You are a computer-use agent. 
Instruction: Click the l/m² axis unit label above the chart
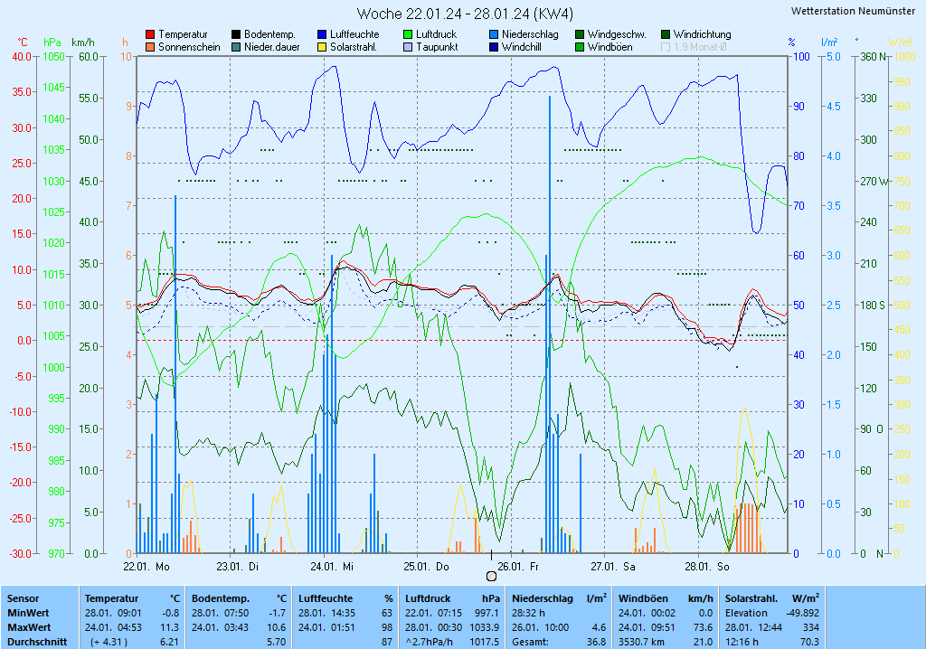click(x=829, y=42)
